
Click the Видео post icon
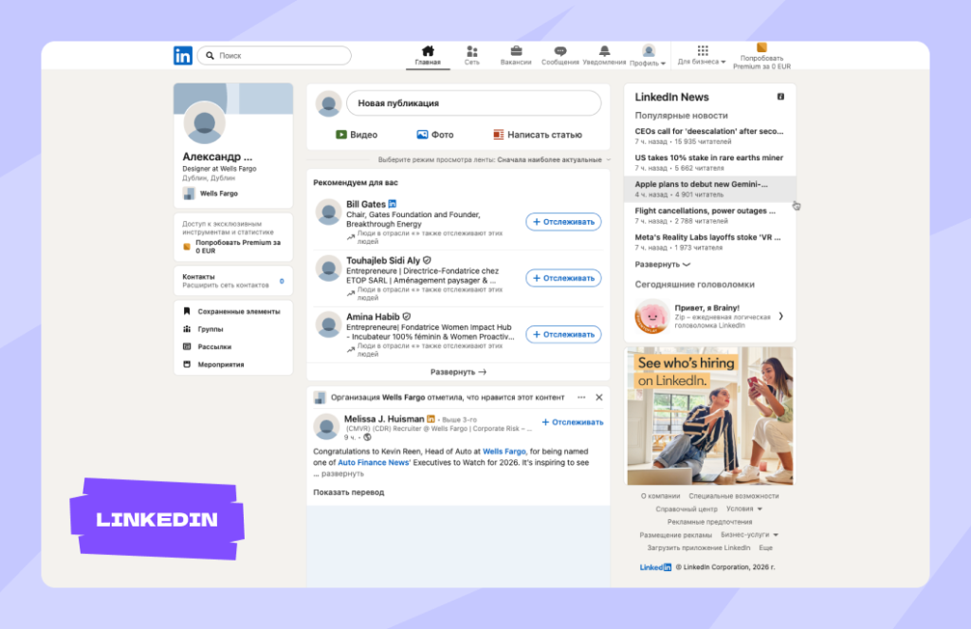[x=341, y=135]
